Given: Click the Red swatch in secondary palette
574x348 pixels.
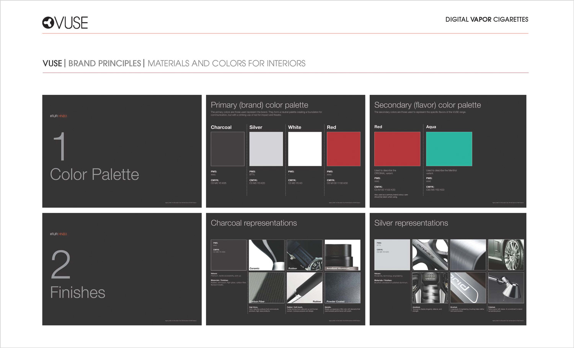Looking at the screenshot, I should (x=397, y=149).
